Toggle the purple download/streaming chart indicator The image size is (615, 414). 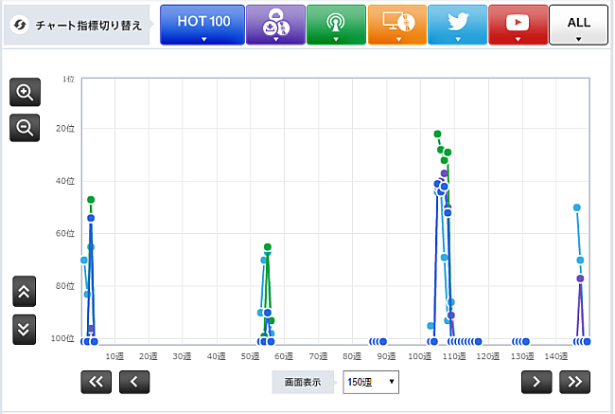pos(275,24)
